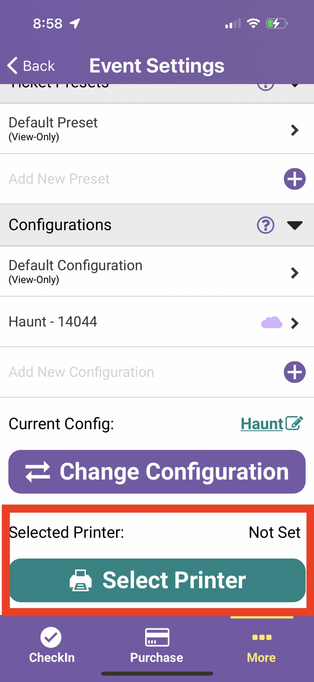Tap the Add New Configuration plus icon

pos(294,372)
